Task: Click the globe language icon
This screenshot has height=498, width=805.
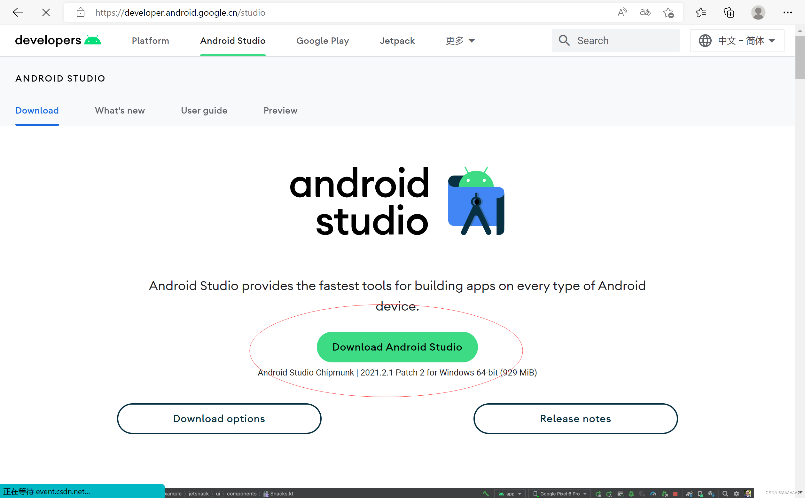Action: [705, 41]
